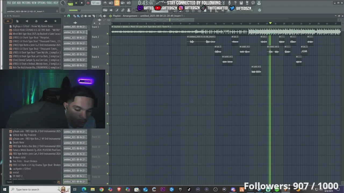Click the main pitch knob

63,10
